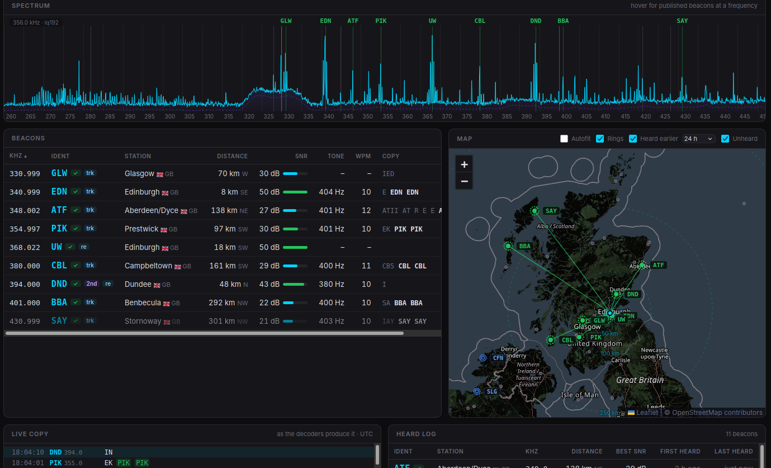
Task: Click the Beacons table horizontal scrollbar
Action: coord(204,333)
